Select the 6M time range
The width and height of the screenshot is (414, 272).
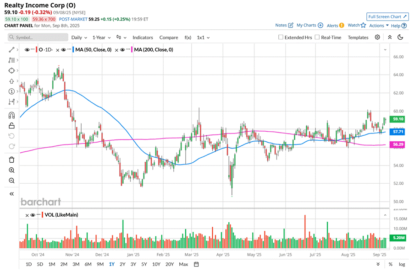pyautogui.click(x=88, y=264)
